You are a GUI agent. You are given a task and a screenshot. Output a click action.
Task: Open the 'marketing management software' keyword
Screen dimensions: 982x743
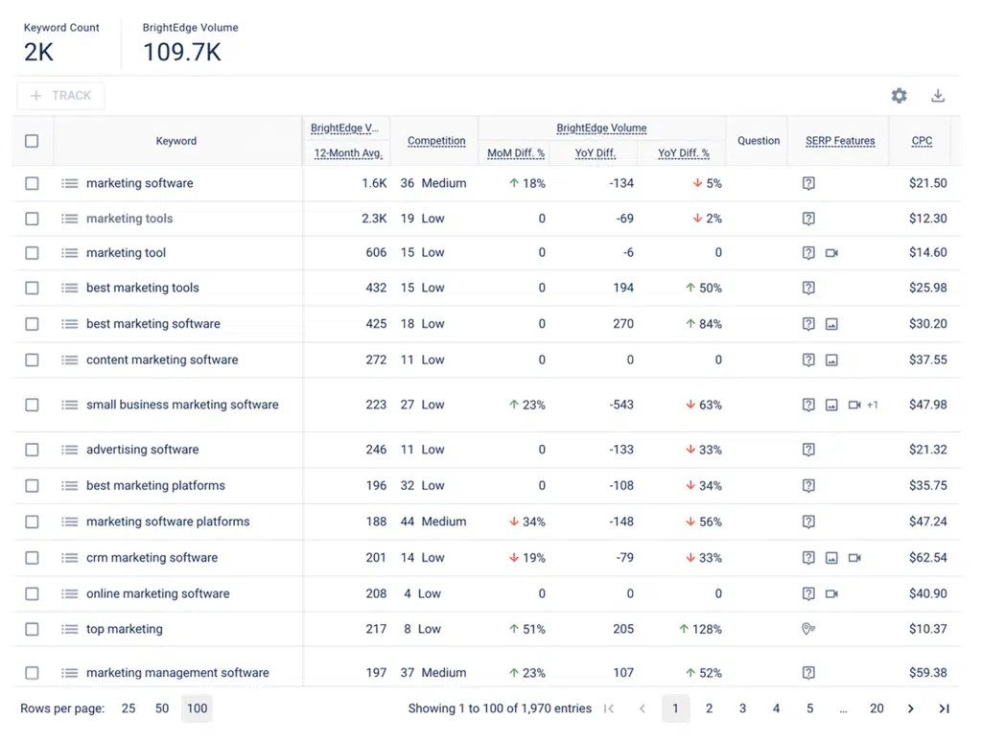point(177,673)
